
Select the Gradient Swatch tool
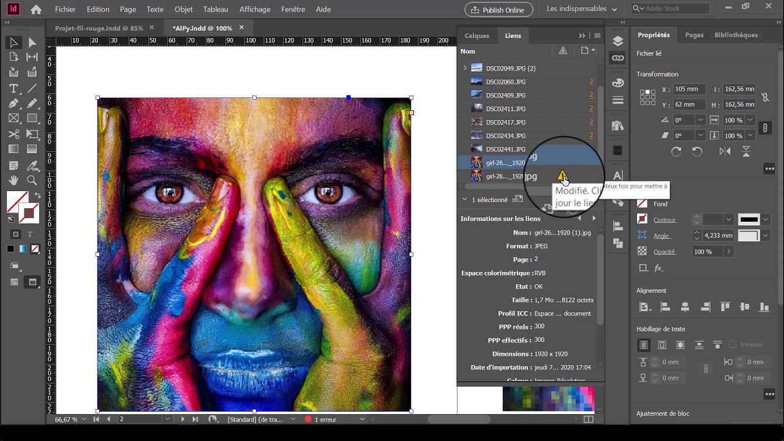coord(13,149)
